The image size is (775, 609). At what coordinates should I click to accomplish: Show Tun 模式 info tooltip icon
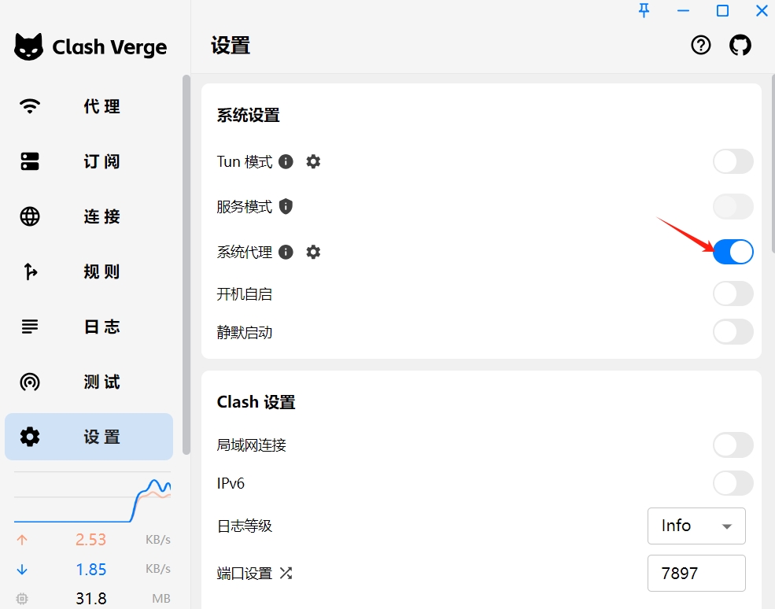click(286, 161)
